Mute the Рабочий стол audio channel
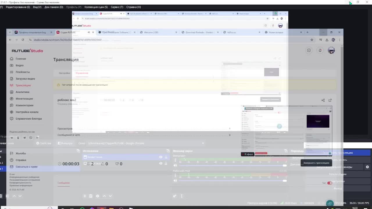 click(x=175, y=181)
